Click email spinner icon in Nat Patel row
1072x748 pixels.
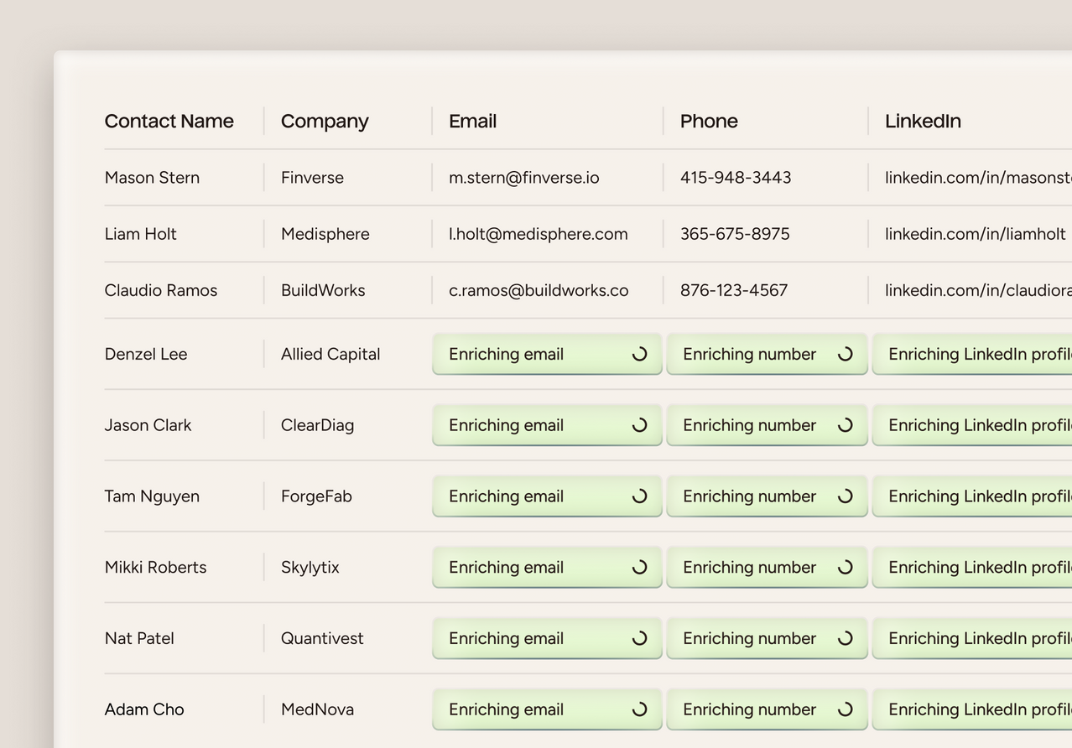[x=639, y=638]
